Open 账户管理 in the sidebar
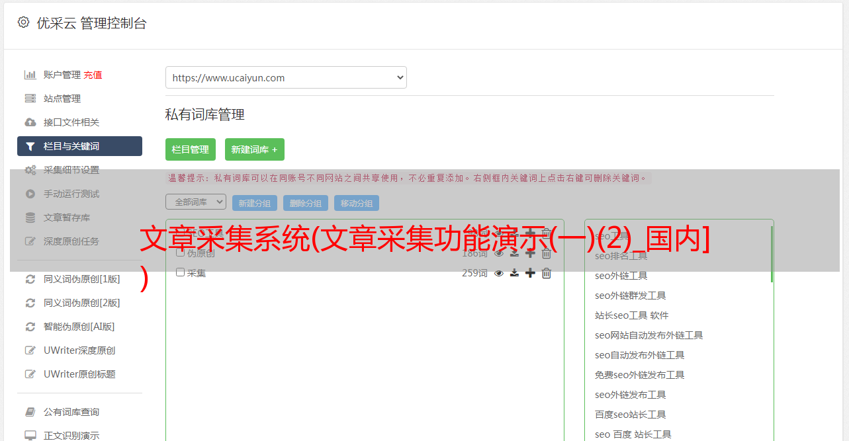Viewport: 849px width, 441px height. pyautogui.click(x=62, y=75)
